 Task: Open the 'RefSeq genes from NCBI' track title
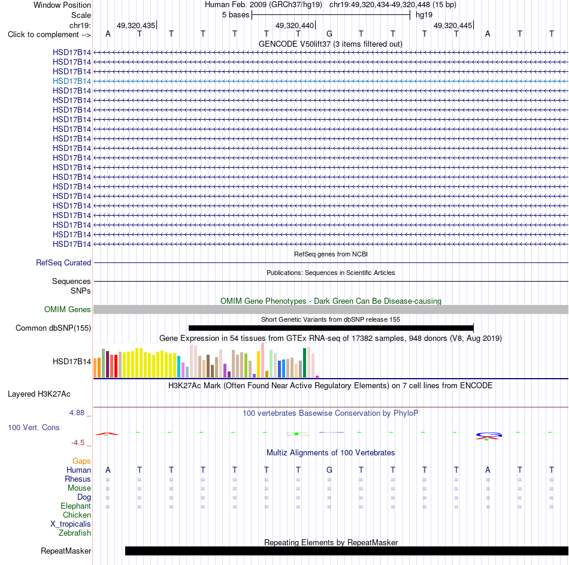[331, 254]
